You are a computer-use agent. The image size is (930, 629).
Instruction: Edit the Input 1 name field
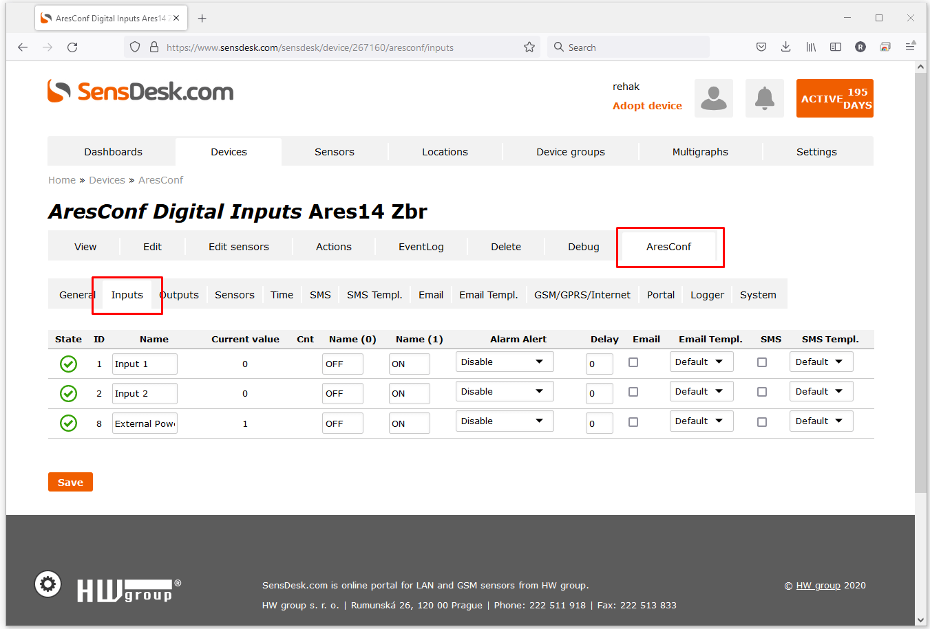click(145, 364)
